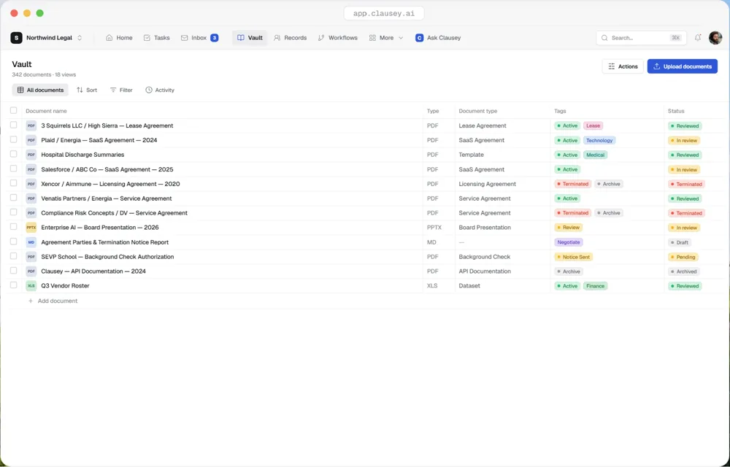Screen dimensions: 730x467
Task: Click the Northwind Legal workspace logo
Action: (x=16, y=38)
